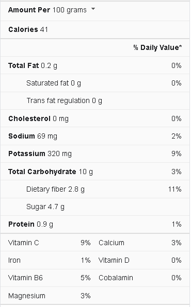The image size is (191, 307).
Task: Click the Potassium 320 mg row
Action: point(95,153)
